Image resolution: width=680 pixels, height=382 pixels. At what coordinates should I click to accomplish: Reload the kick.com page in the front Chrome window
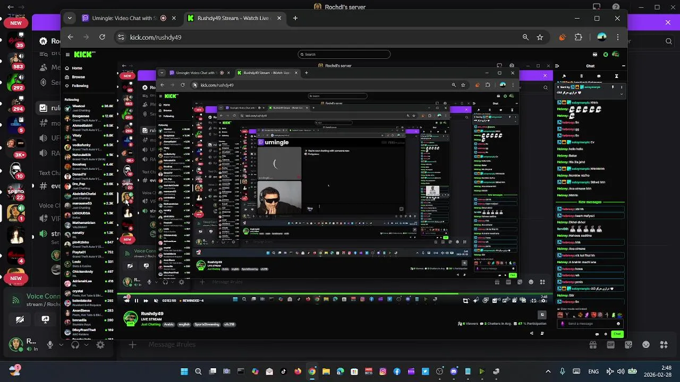[x=102, y=37]
